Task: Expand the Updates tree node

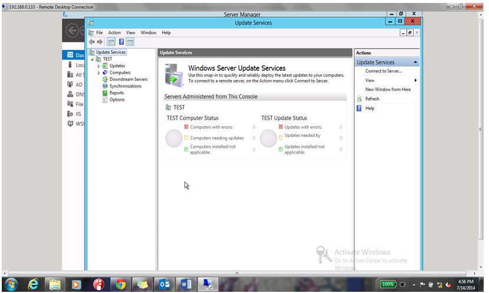Action: tap(99, 66)
